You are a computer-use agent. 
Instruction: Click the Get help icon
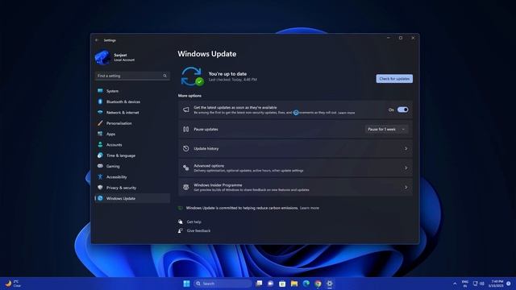coord(181,222)
